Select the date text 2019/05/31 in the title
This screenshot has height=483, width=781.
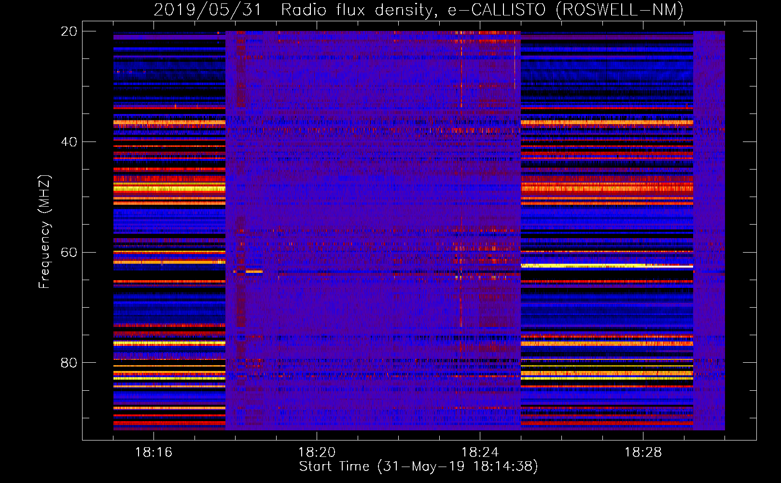[x=208, y=10]
